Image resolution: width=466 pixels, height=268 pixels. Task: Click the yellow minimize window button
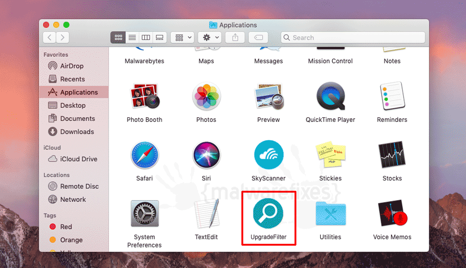click(56, 25)
